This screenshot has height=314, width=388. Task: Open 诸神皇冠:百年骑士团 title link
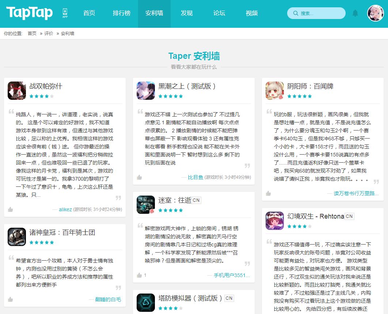[62, 232]
